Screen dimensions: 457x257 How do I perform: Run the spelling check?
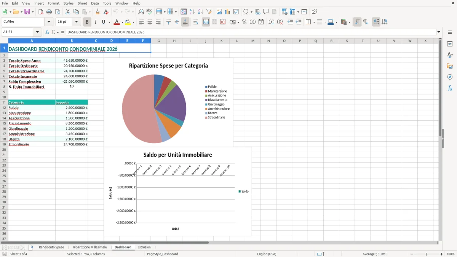click(149, 12)
